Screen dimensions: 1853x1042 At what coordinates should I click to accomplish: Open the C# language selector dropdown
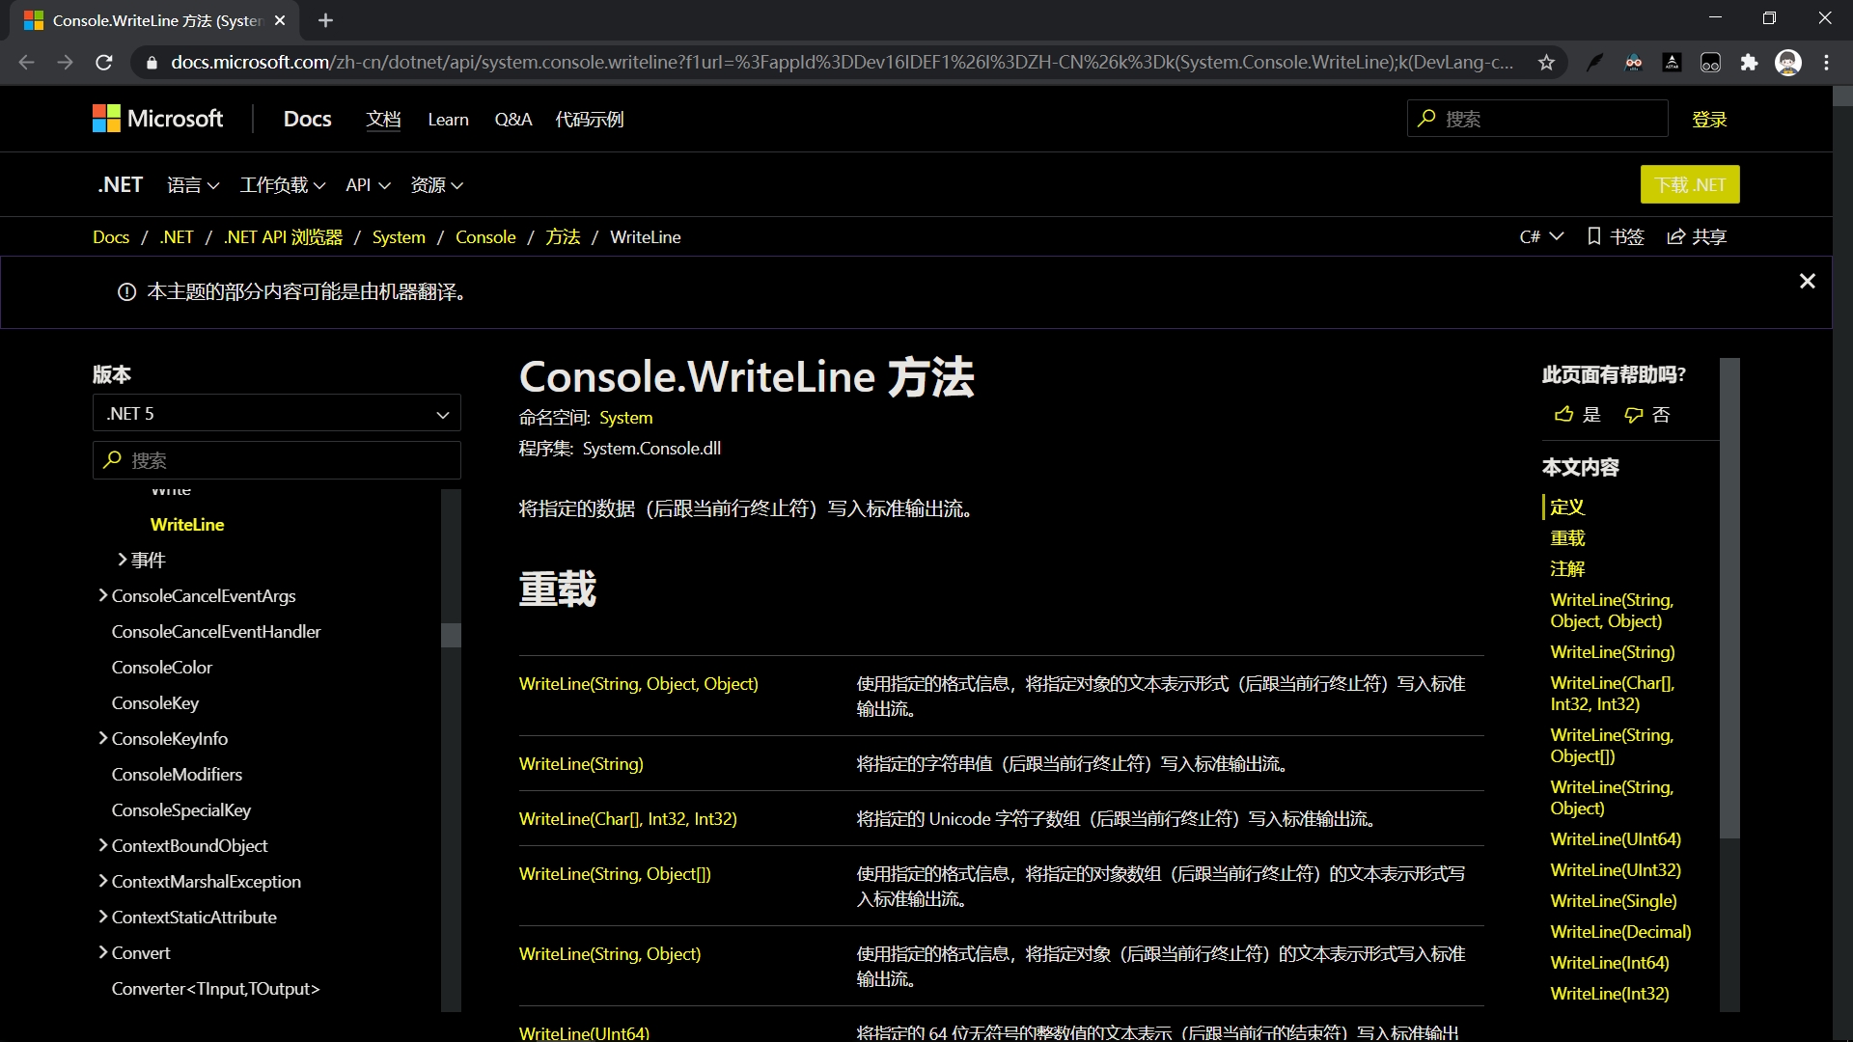coord(1541,236)
